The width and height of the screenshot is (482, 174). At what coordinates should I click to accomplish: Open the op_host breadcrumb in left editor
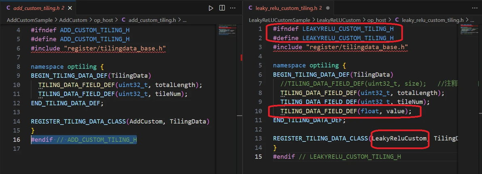104,20
